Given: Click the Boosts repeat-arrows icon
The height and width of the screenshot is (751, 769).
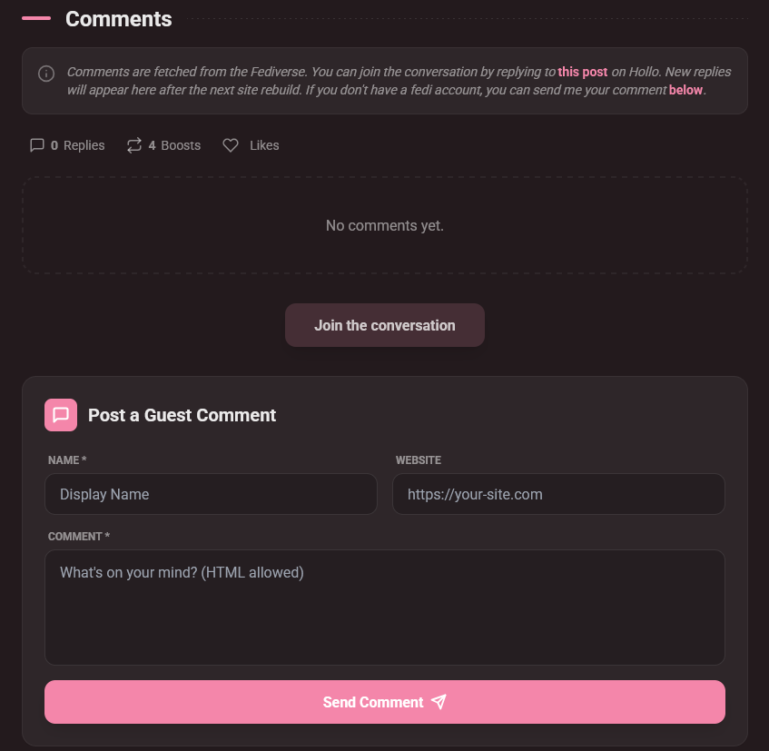Looking at the screenshot, I should (x=134, y=145).
